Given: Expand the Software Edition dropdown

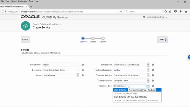Looking at the screenshot, I should tap(148, 81).
